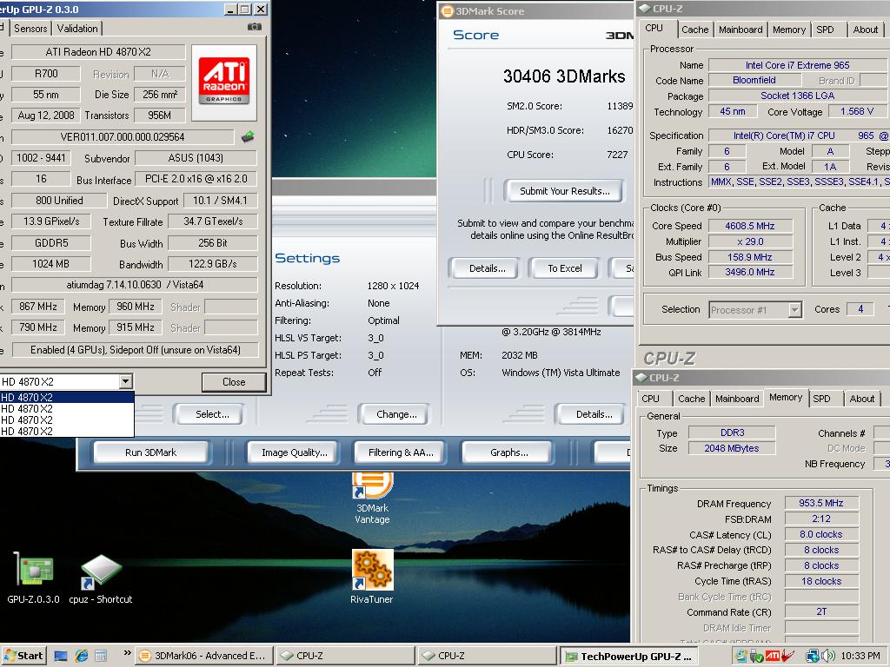Click the Select... button in 3DMark06
The height and width of the screenshot is (667, 890).
point(212,414)
